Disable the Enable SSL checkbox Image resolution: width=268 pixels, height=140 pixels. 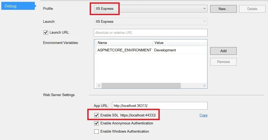click(x=96, y=115)
